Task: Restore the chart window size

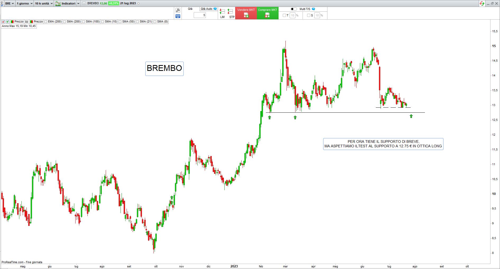Action: [x=492, y=3]
